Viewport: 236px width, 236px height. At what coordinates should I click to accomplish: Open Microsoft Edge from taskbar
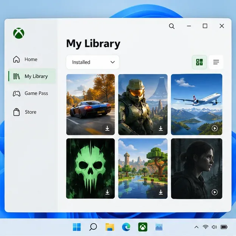coord(126,227)
